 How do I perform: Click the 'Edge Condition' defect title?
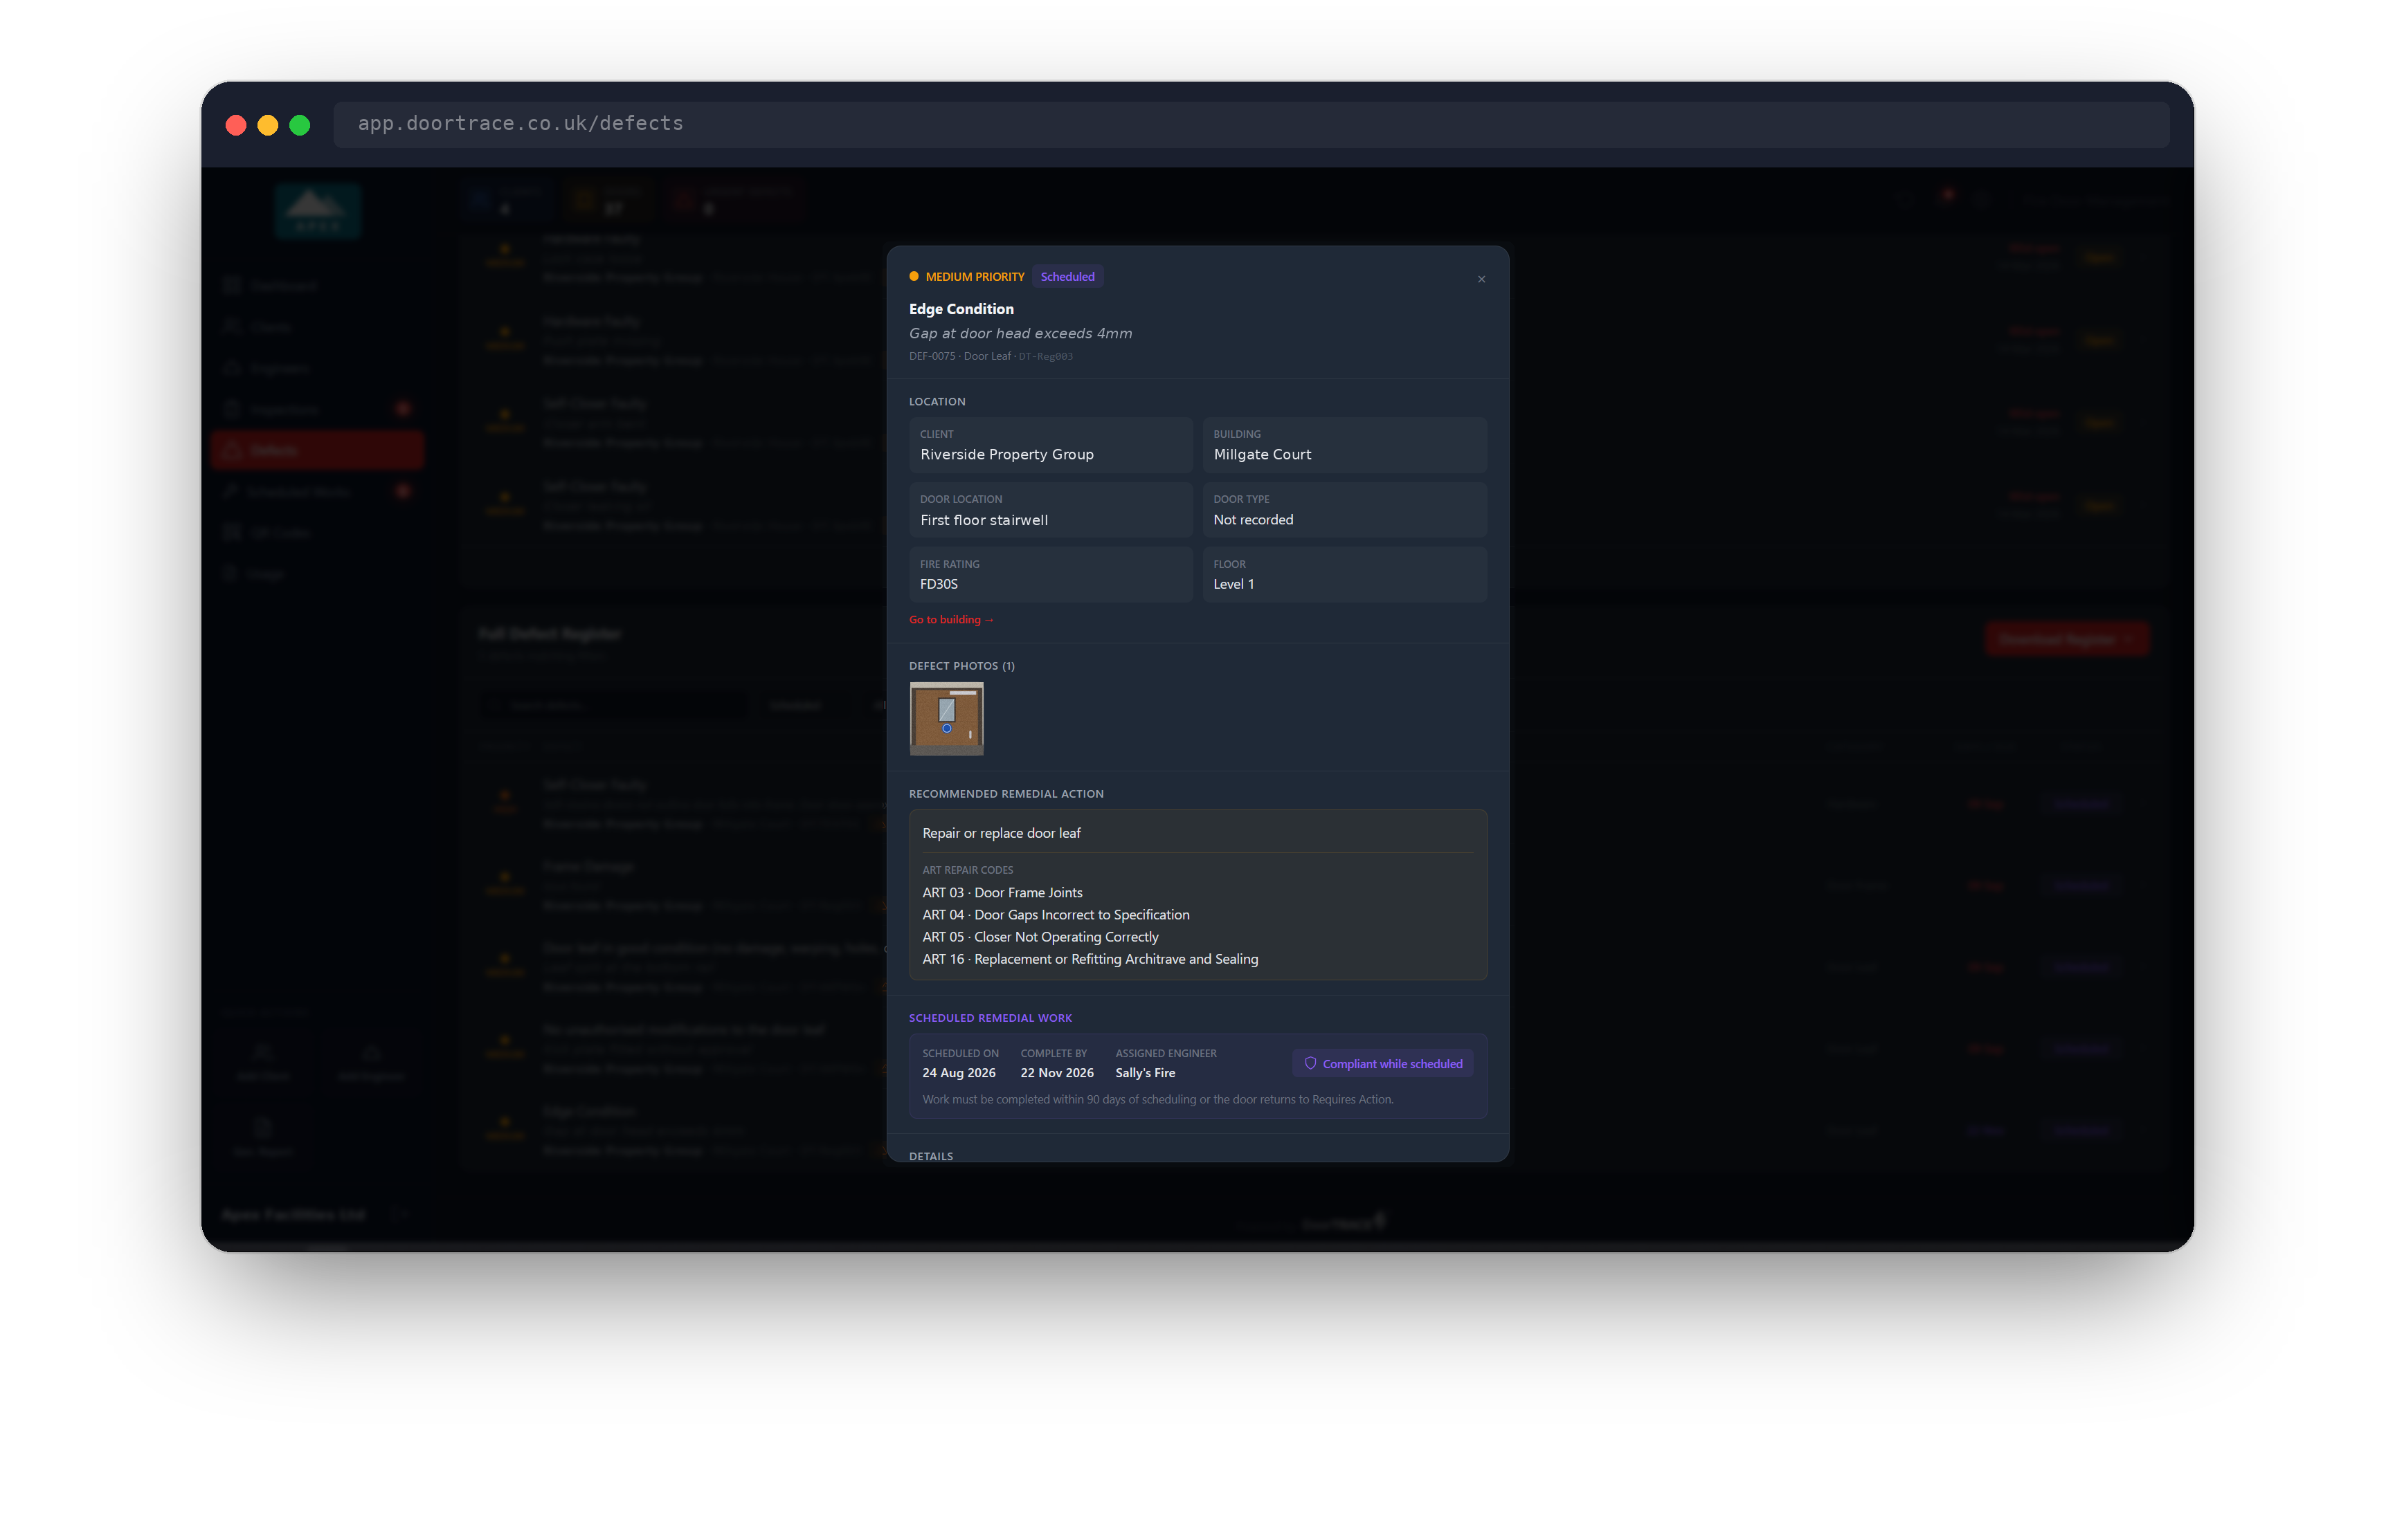coord(960,309)
